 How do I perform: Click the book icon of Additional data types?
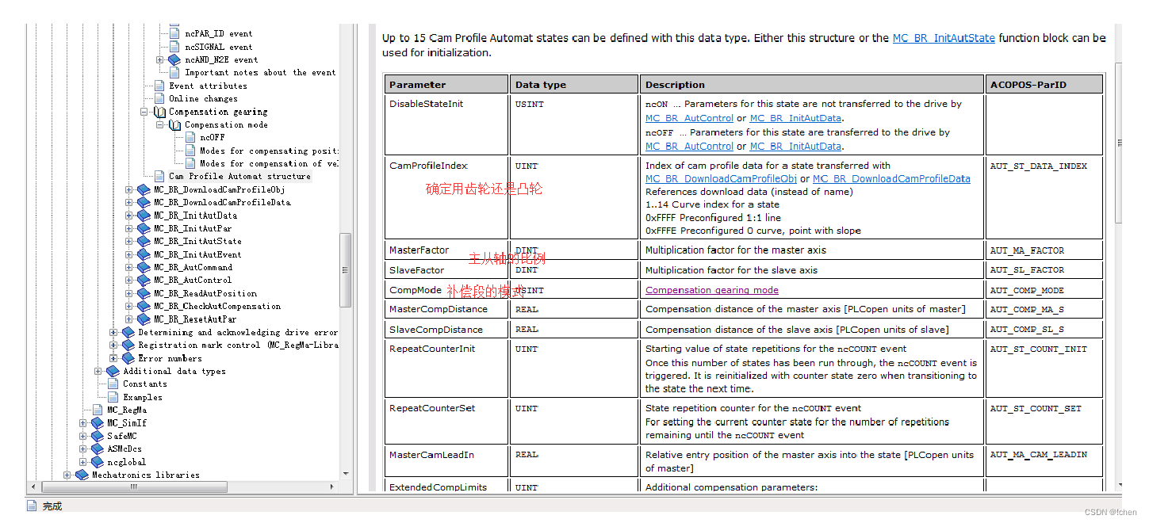(113, 371)
